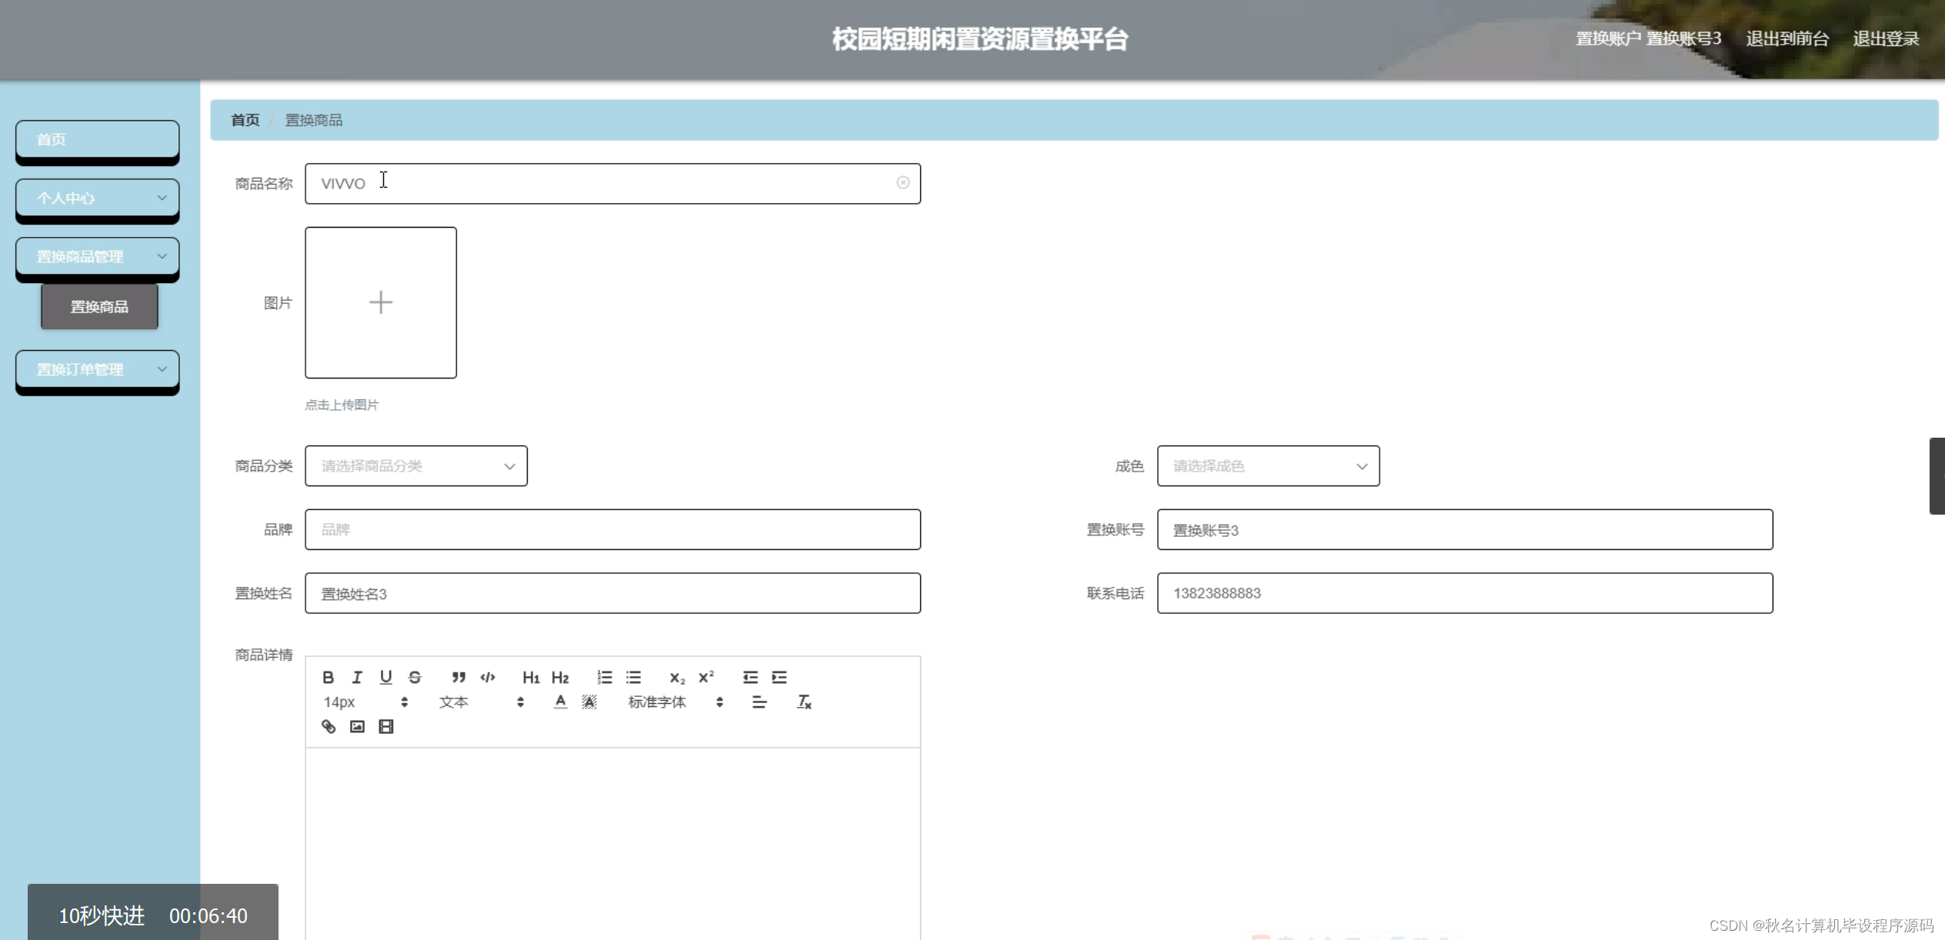Insert blockquote in product details
This screenshot has width=1945, height=940.
coord(459,677)
